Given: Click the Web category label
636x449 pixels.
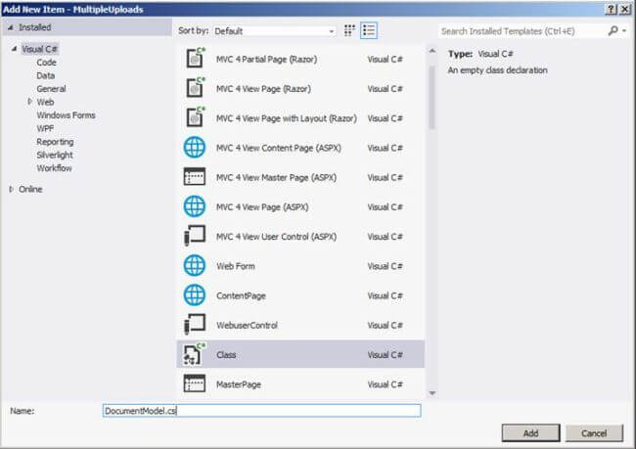Looking at the screenshot, I should click(x=45, y=102).
